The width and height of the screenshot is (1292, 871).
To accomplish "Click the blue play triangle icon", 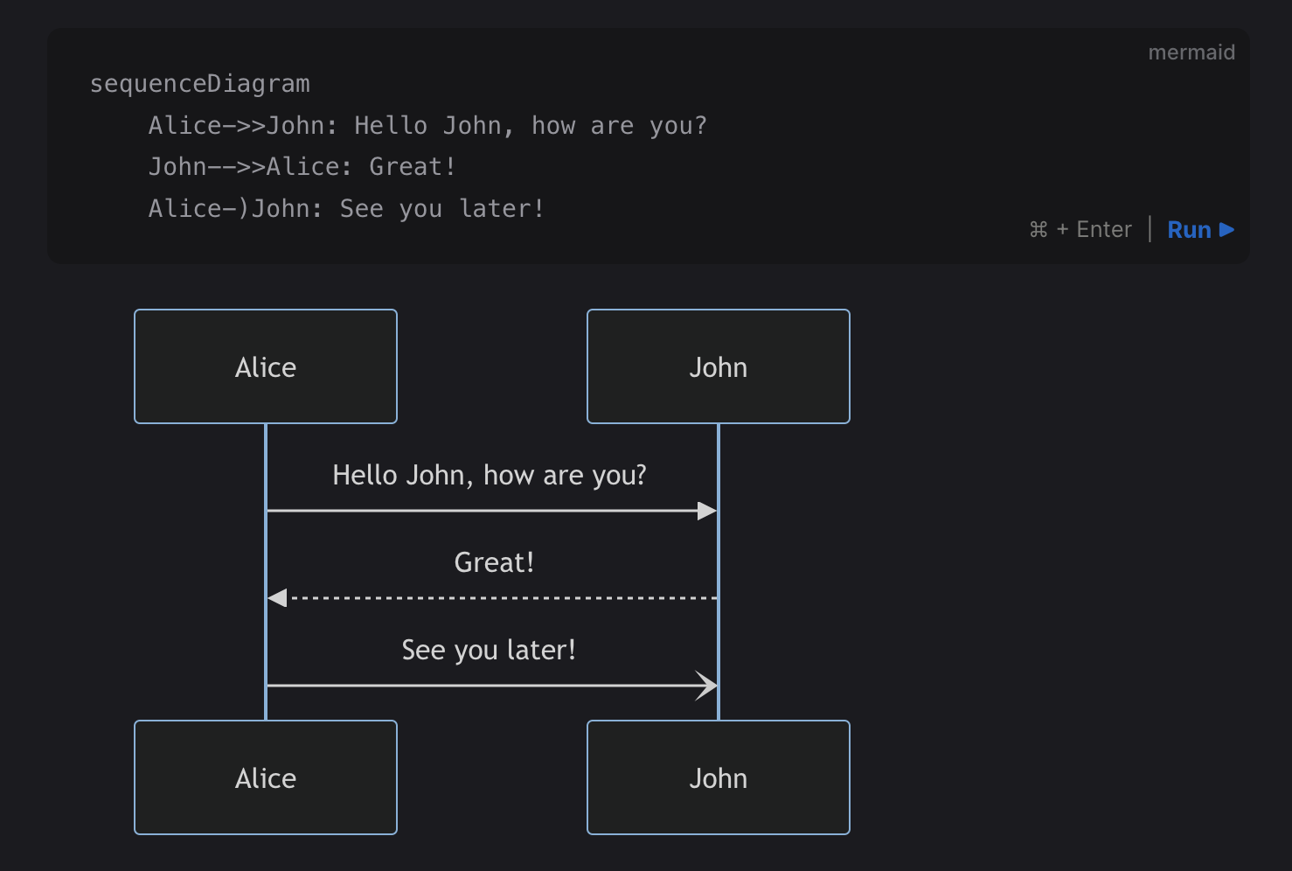I will pyautogui.click(x=1227, y=230).
